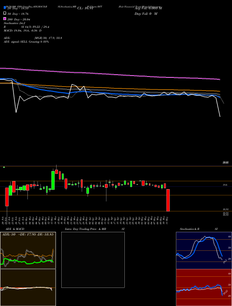232x306 pixels.
Task: Click the magenta 200 Day EMA legend swatch
Action: pos(5,19)
